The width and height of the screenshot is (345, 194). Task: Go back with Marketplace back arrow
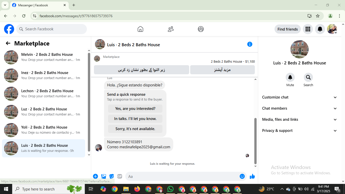point(8,43)
